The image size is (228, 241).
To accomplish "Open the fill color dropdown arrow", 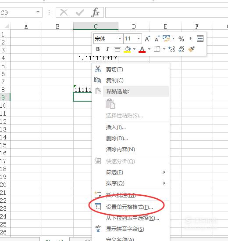I will (134, 49).
